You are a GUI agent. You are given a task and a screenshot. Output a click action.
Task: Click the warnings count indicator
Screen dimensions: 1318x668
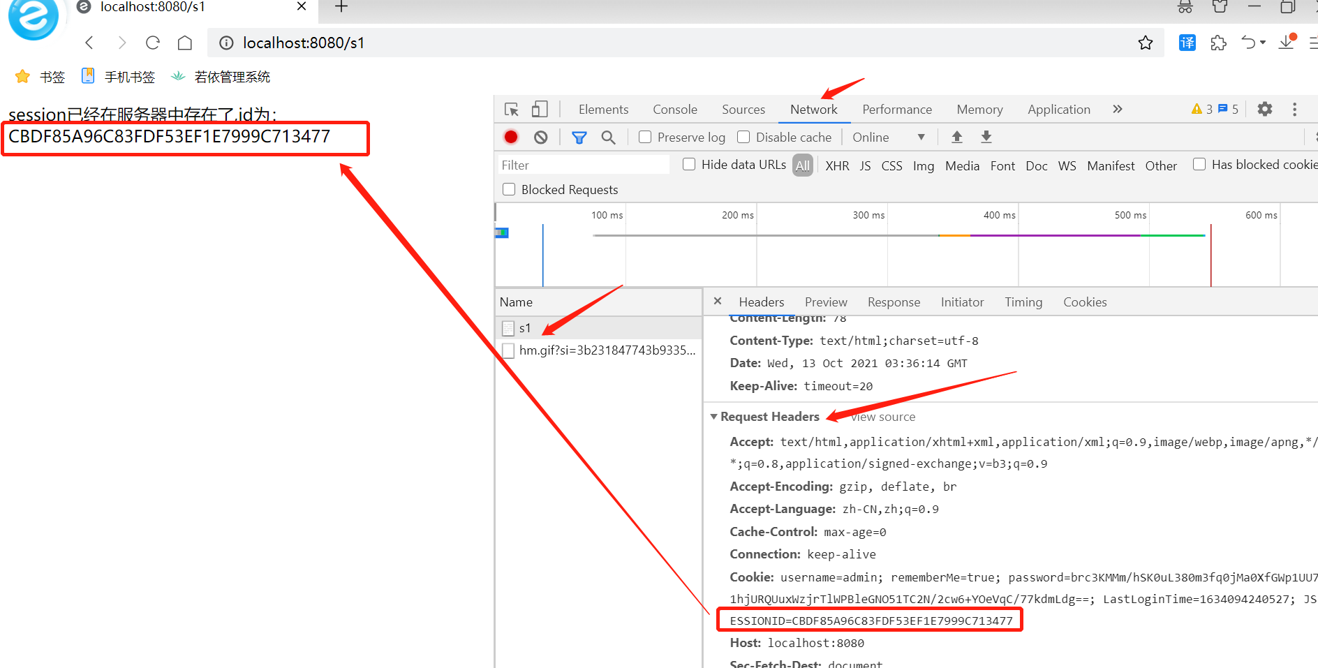pyautogui.click(x=1202, y=109)
